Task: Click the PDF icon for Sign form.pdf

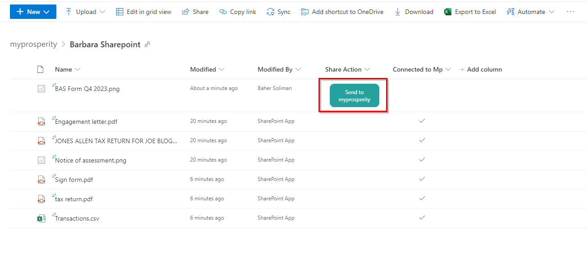Action: (x=41, y=179)
